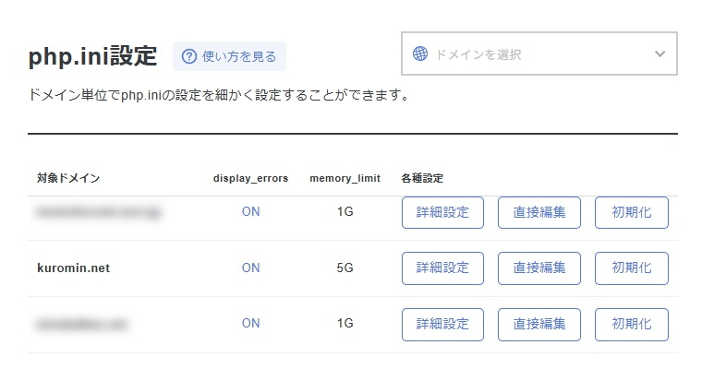Screen dimensions: 702x369
Task: Click 初期化 for kuromin.net
Action: [x=632, y=268]
